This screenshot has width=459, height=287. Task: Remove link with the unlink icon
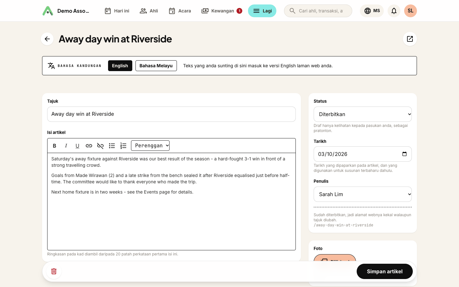(100, 146)
